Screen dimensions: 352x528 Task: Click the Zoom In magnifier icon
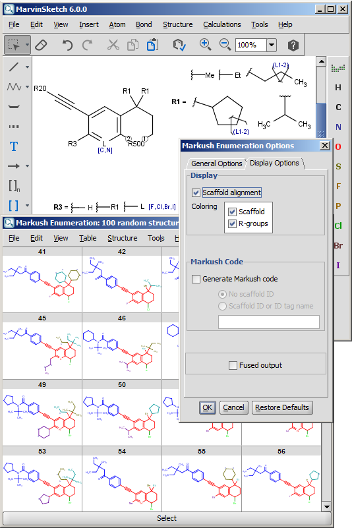click(x=205, y=44)
